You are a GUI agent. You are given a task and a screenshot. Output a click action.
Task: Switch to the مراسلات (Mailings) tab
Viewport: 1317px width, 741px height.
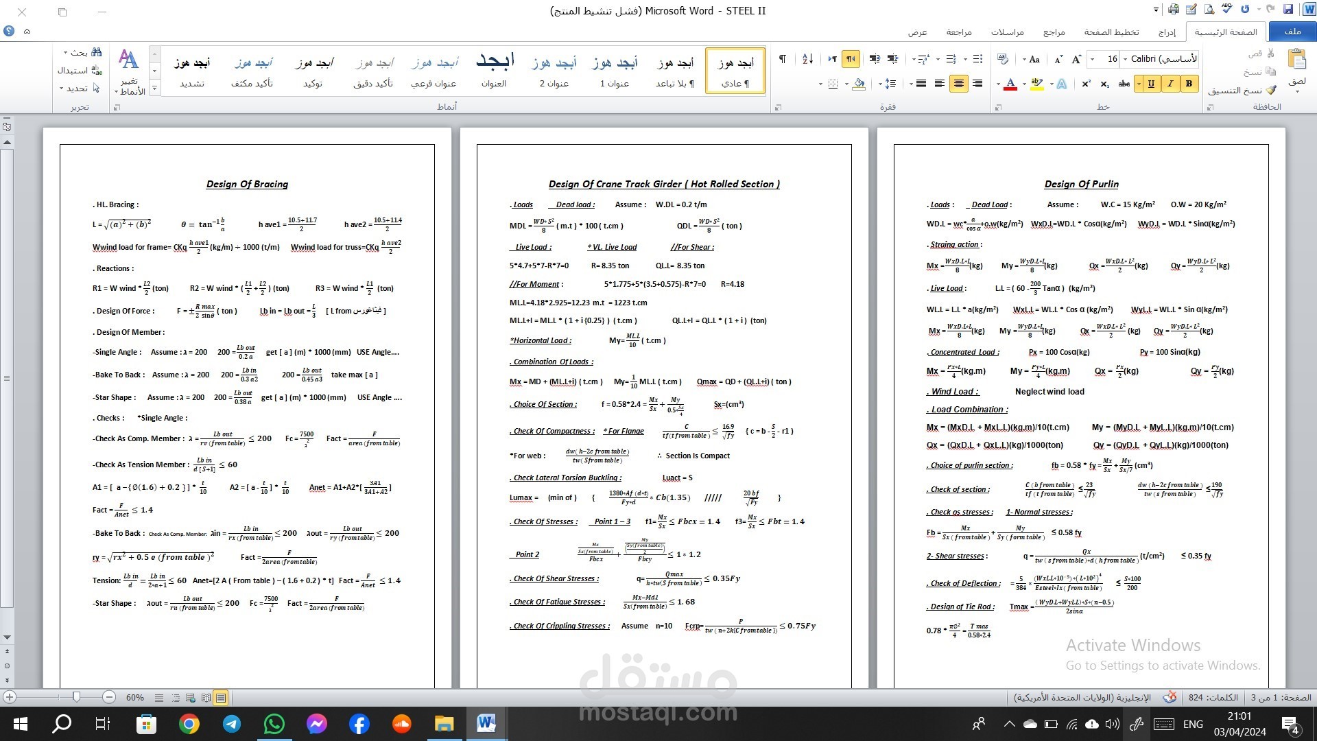(1007, 32)
